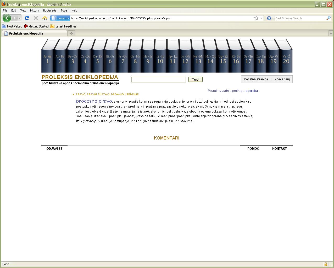Select encyclopedia volume 18 (Tn-Ug)
This screenshot has height=268, width=334.
261,56
